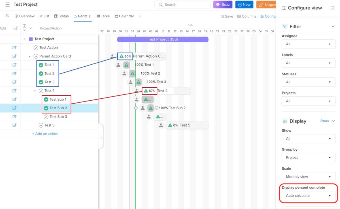This screenshot has width=340, height=209.
Task: Open the Columns options
Action: tap(247, 16)
